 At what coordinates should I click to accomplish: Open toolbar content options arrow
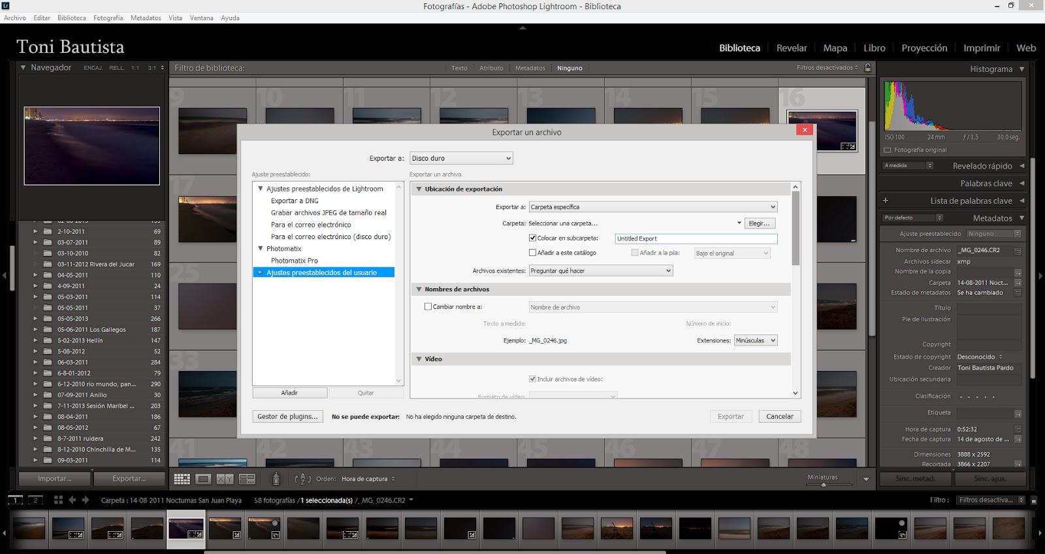[866, 479]
